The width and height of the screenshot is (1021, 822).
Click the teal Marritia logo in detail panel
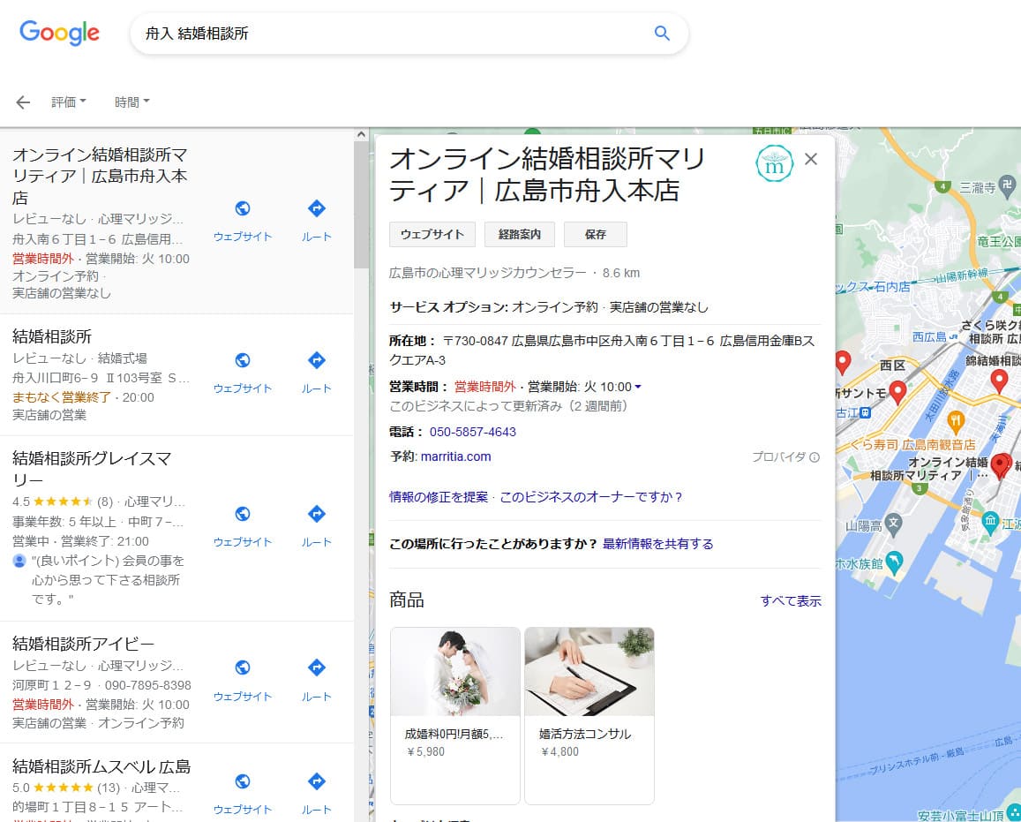pyautogui.click(x=774, y=163)
